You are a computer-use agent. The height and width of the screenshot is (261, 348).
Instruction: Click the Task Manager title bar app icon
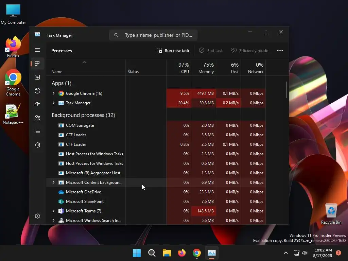tap(37, 35)
